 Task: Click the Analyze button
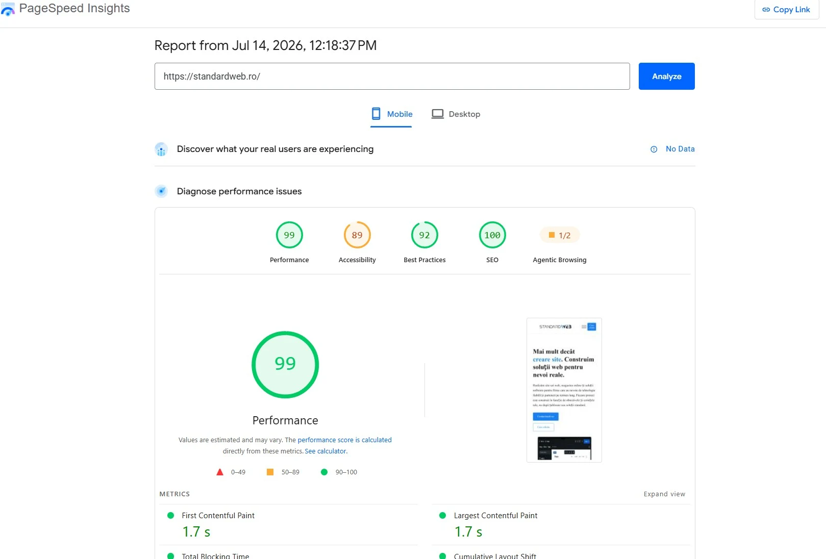(x=666, y=76)
